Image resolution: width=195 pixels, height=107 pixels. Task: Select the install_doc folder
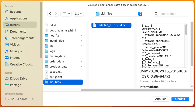pyautogui.click(x=57, y=41)
